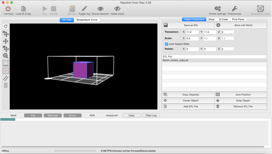Toggle the Shows filament eye icon

[100, 9]
